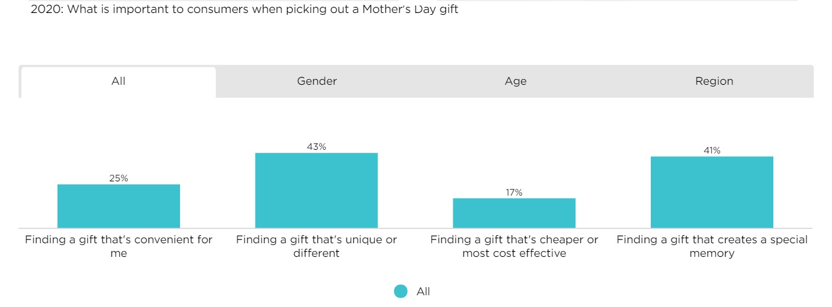Screen dimensions: 832x307
Task: Click the '17%' value label
Action: click(x=514, y=192)
